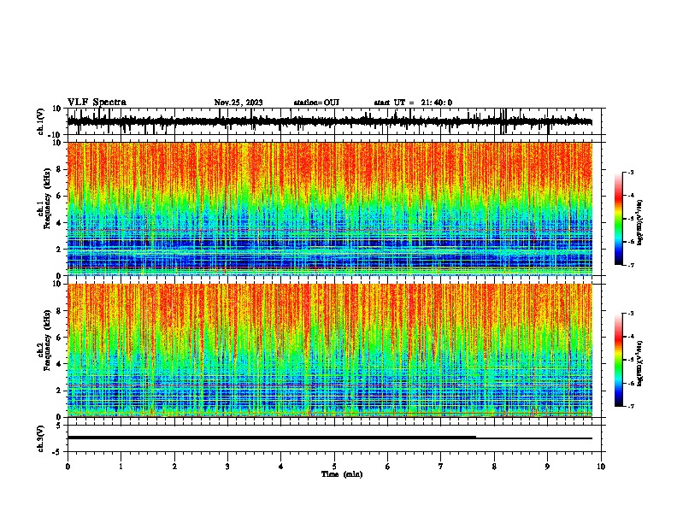Click the 'ch.1(V)' waveform axis label
This screenshot has width=677, height=523.
pos(41,121)
